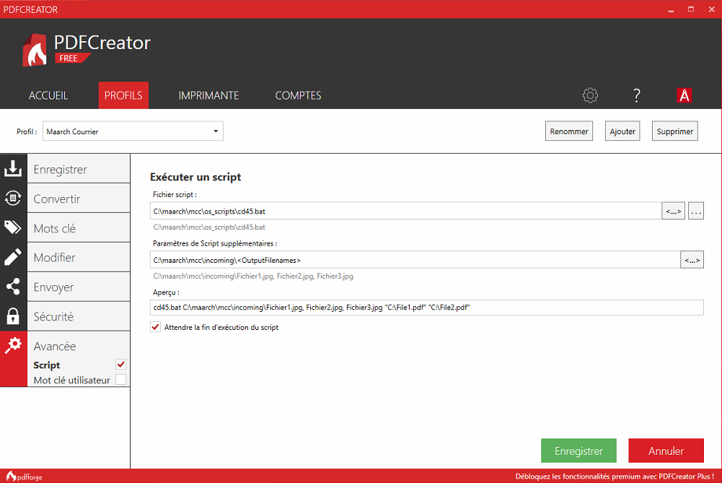
Task: Go to the COMPTES tab
Action: [x=298, y=95]
